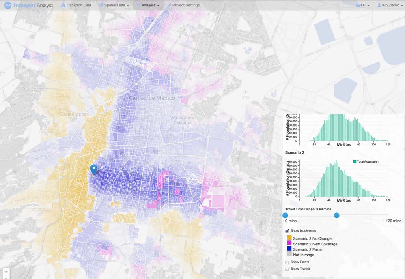Click the wb_demo user icon

pyautogui.click(x=379, y=5)
